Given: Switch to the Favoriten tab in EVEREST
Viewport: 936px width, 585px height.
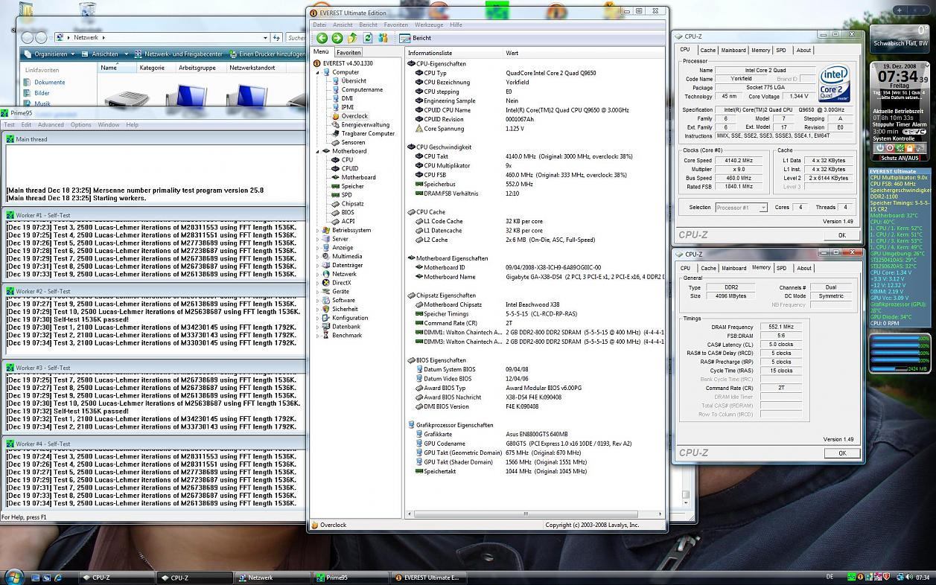Looking at the screenshot, I should [x=348, y=53].
